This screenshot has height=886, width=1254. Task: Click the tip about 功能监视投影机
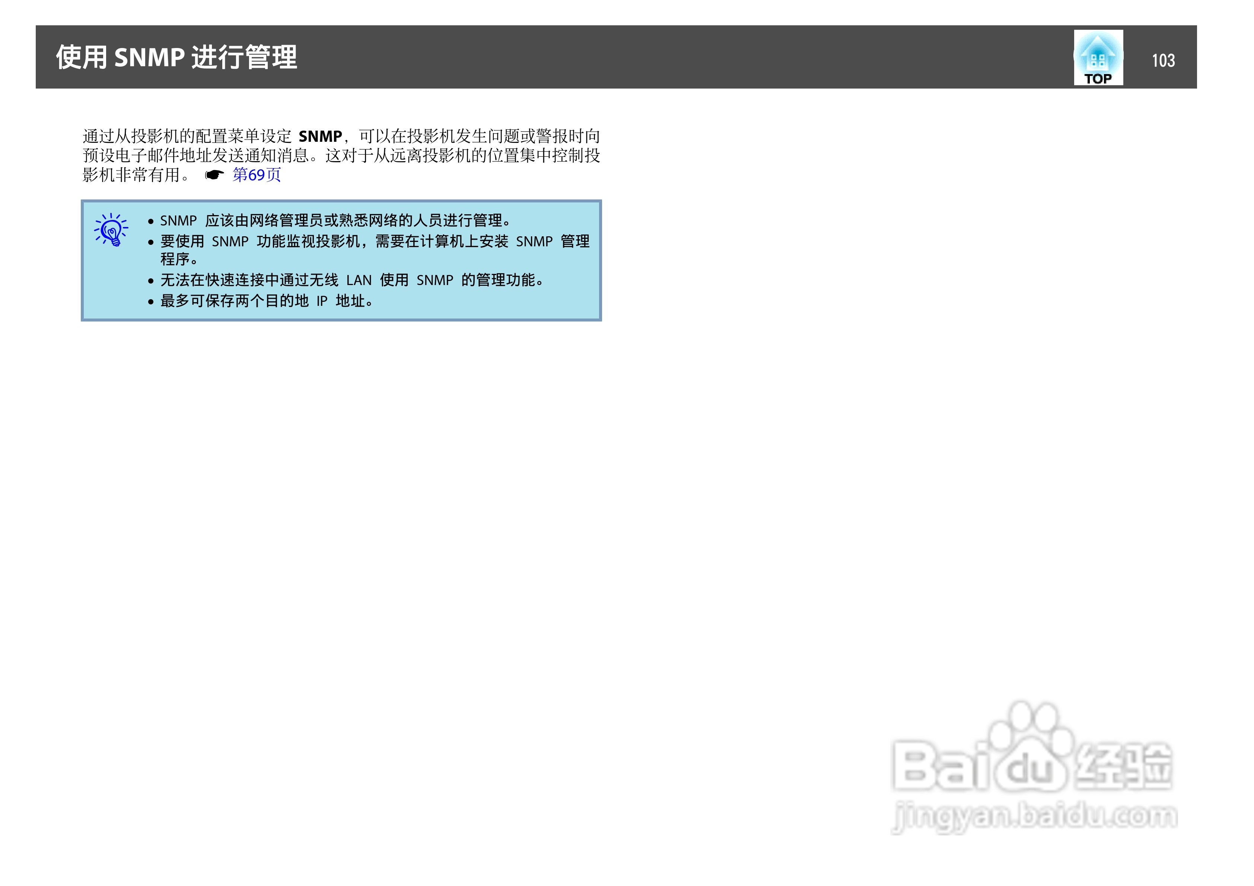pyautogui.click(x=375, y=241)
